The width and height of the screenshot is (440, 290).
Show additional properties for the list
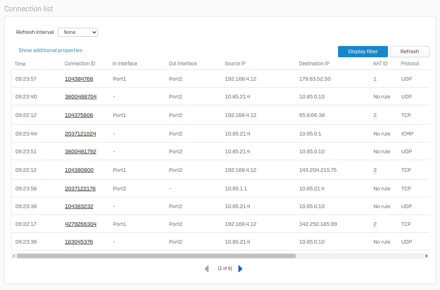50,50
